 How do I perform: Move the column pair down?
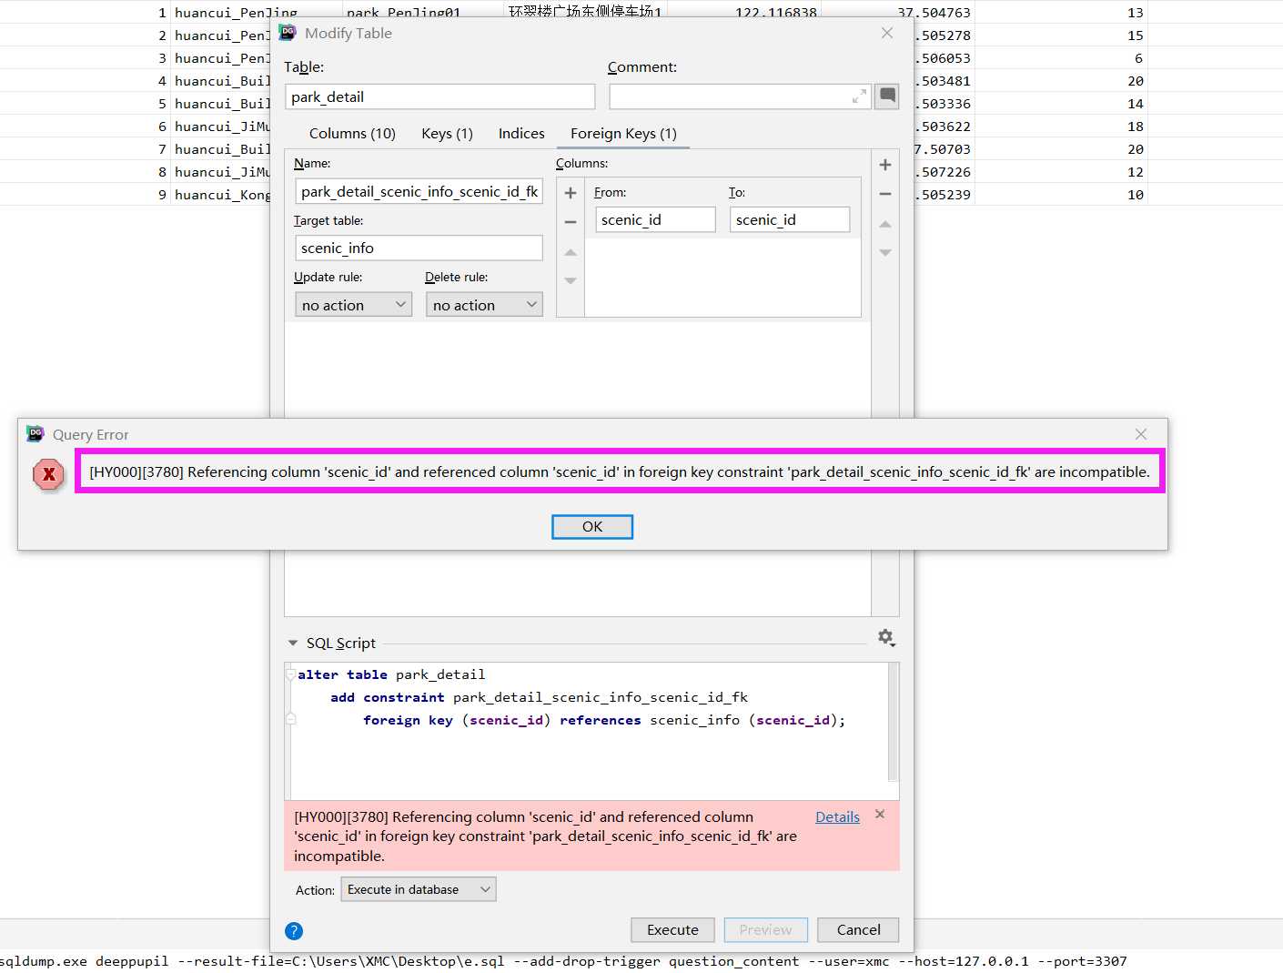(571, 280)
